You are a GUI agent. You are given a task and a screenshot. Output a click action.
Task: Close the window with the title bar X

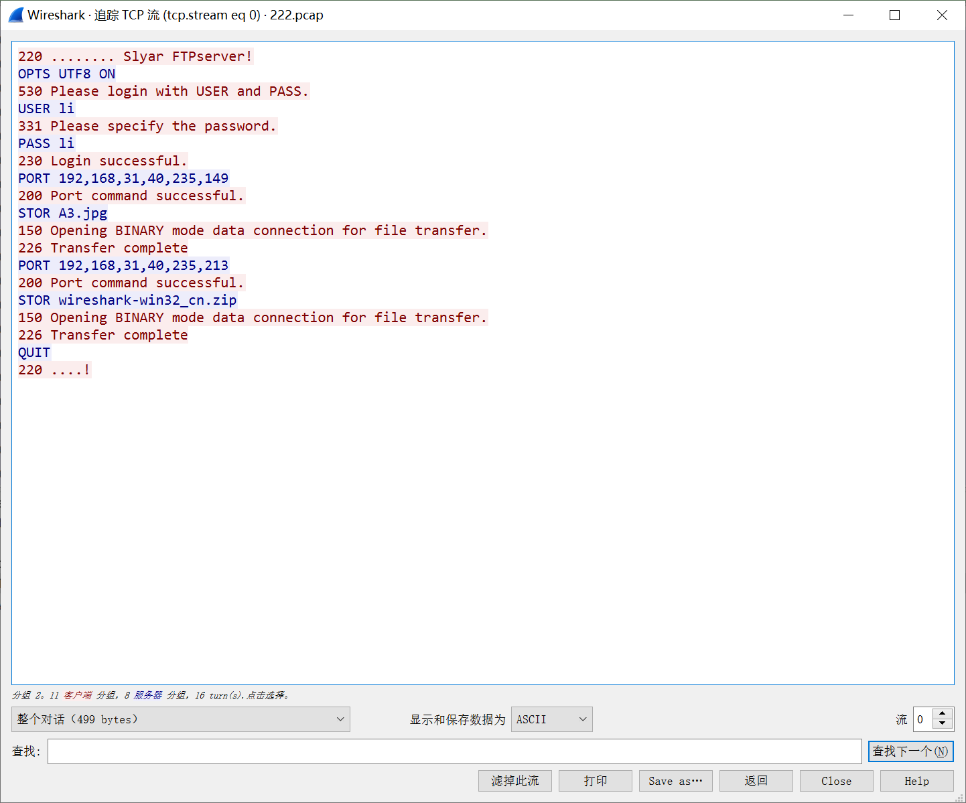point(942,15)
